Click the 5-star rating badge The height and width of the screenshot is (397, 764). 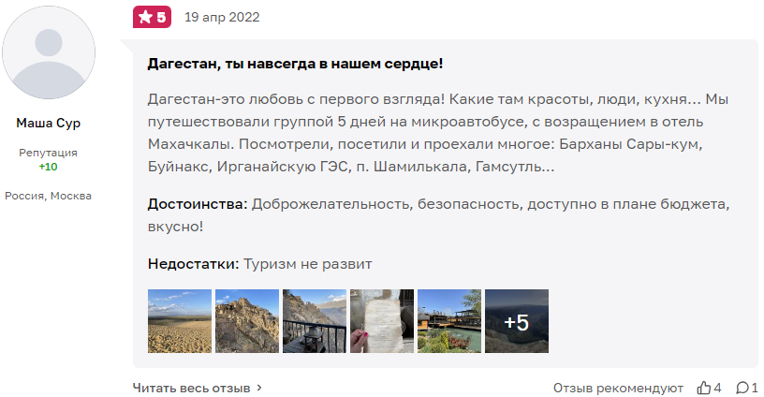pos(152,17)
